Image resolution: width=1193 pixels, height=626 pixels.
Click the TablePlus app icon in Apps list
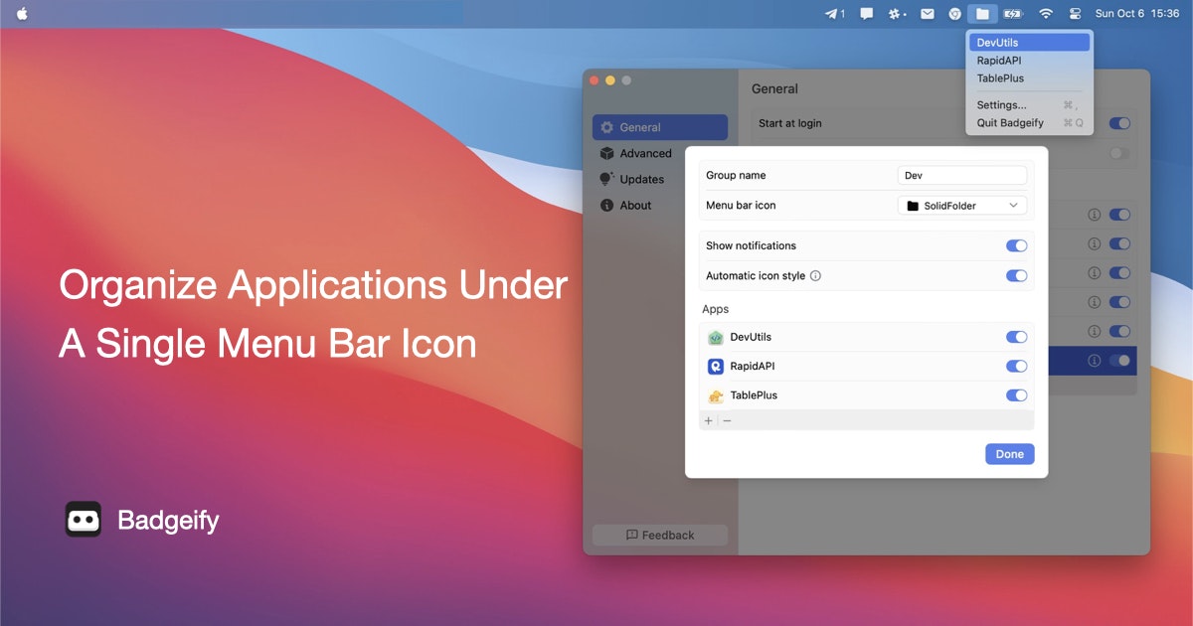(x=716, y=395)
